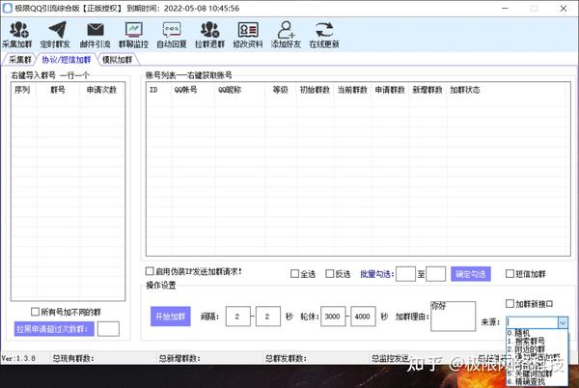The width and height of the screenshot is (579, 388).
Task: Click the 加群状态 column header
Action: (465, 90)
